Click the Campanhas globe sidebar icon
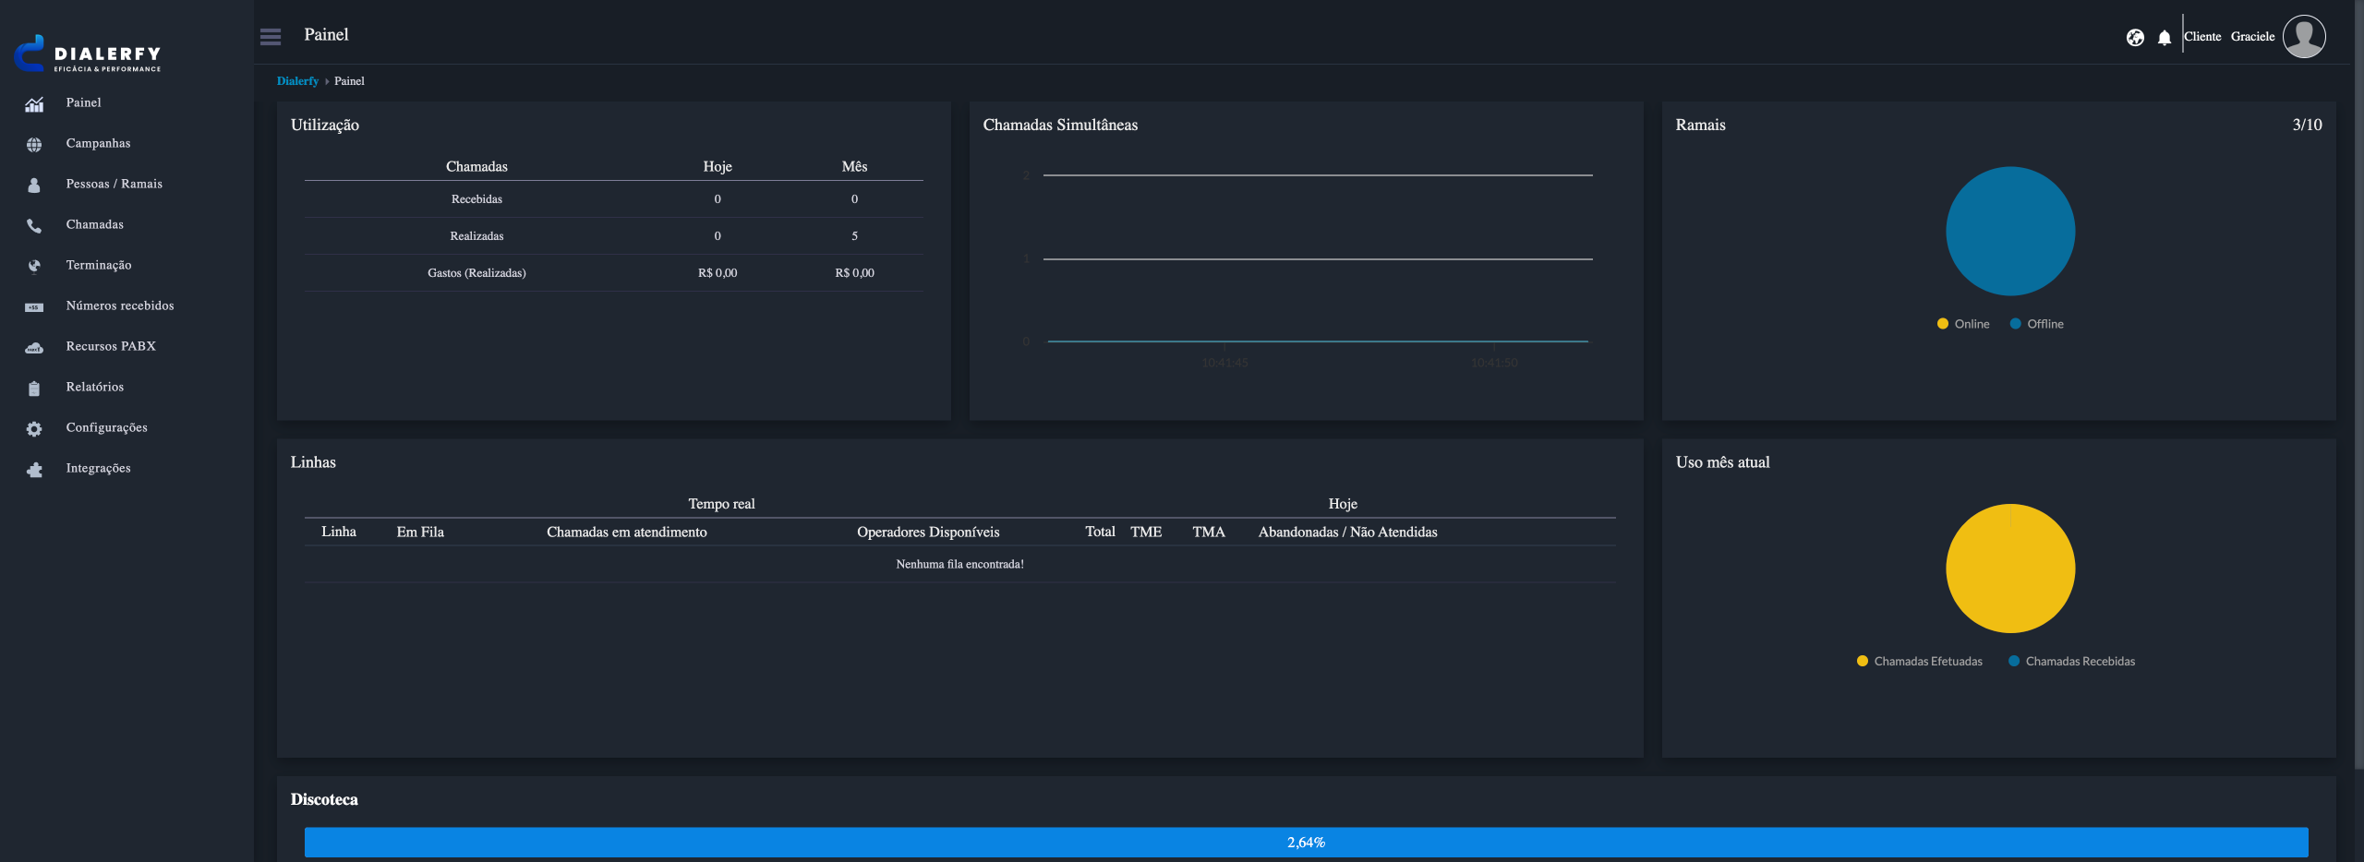This screenshot has height=862, width=2364. pos(34,144)
